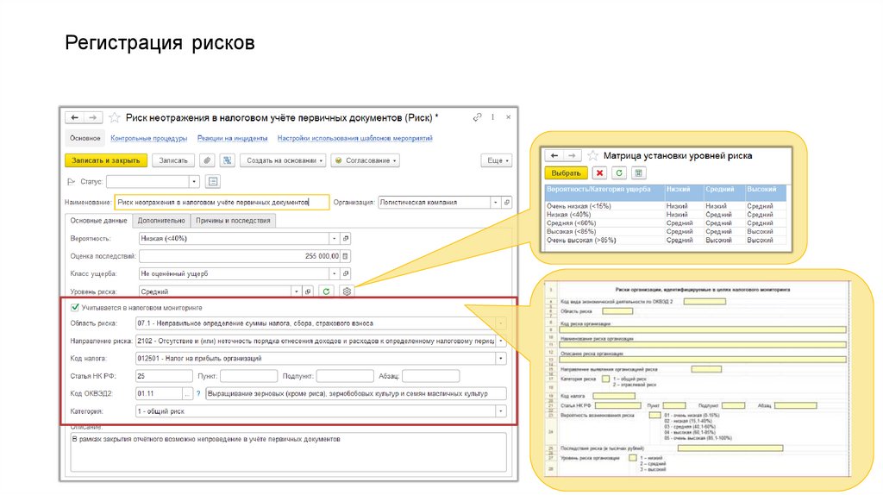Switch to Дополнительно tab
Viewport: 883px width, 495px height.
pyautogui.click(x=161, y=221)
